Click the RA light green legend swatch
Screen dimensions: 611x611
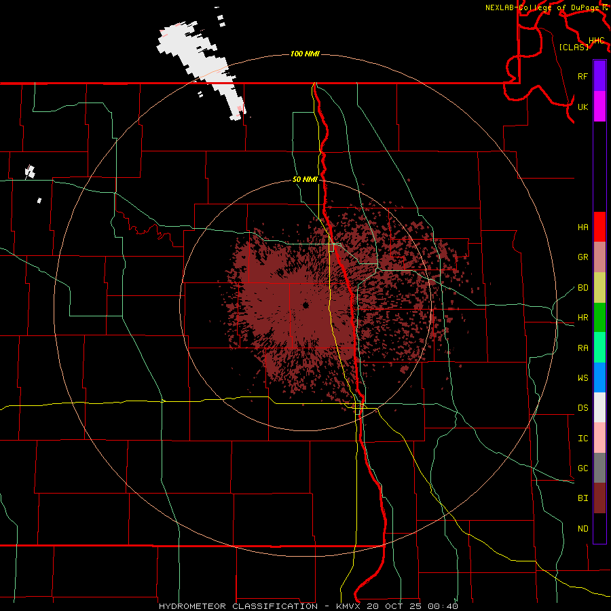point(599,348)
